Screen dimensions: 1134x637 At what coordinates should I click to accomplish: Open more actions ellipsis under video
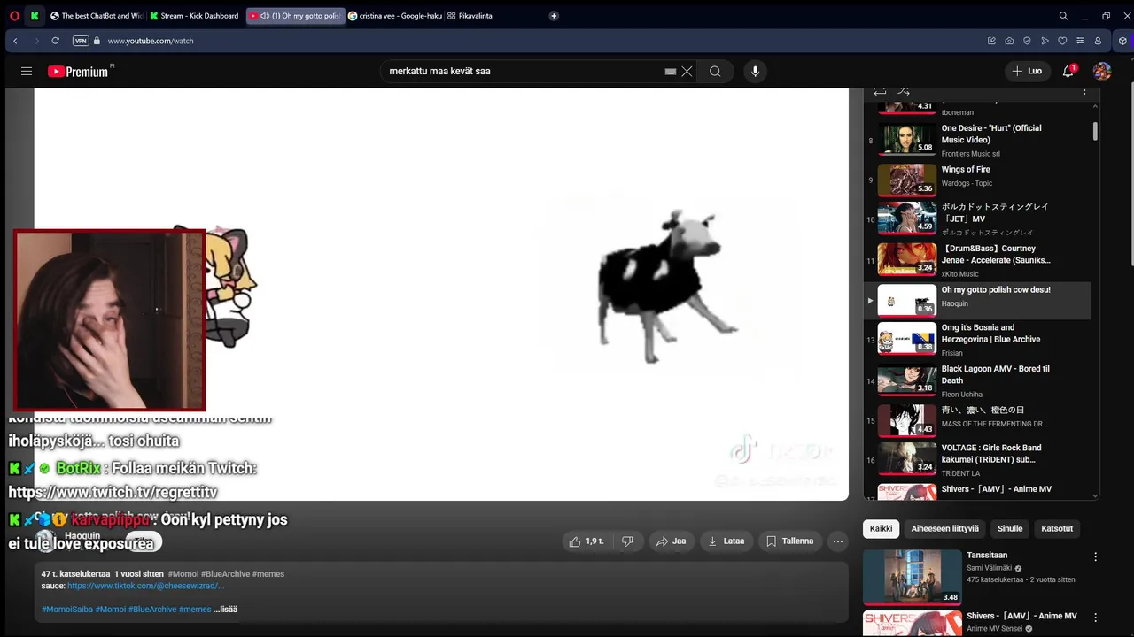pos(837,541)
